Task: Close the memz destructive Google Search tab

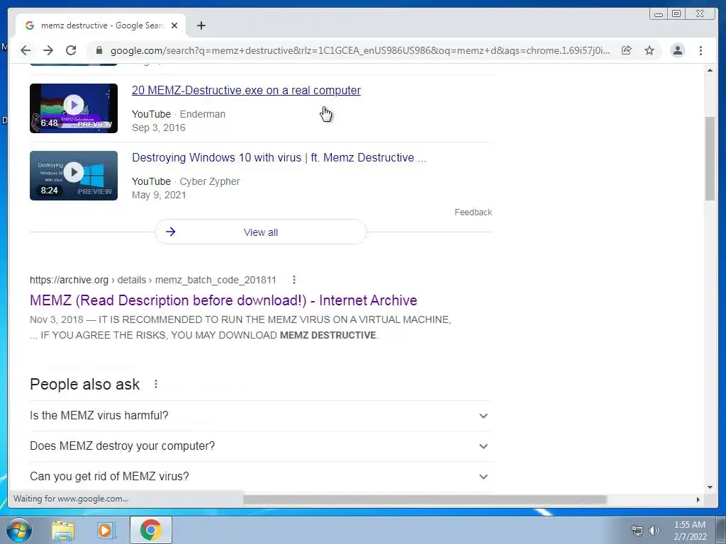Action: [x=174, y=25]
